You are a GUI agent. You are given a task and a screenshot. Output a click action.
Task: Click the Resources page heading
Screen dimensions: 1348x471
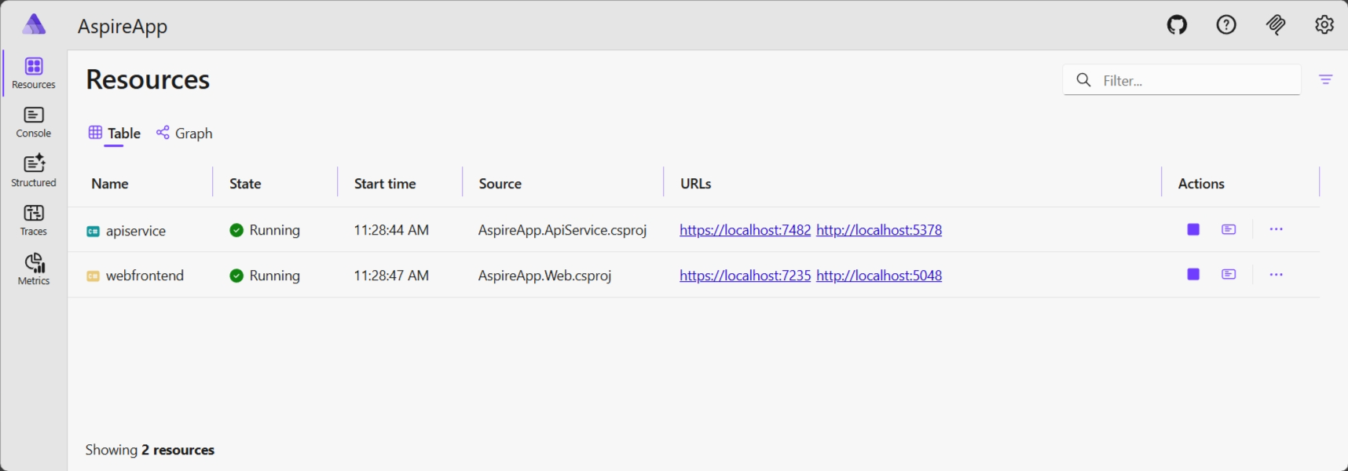[x=148, y=79]
